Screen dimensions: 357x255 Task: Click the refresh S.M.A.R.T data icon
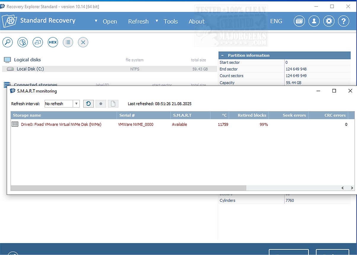click(88, 104)
